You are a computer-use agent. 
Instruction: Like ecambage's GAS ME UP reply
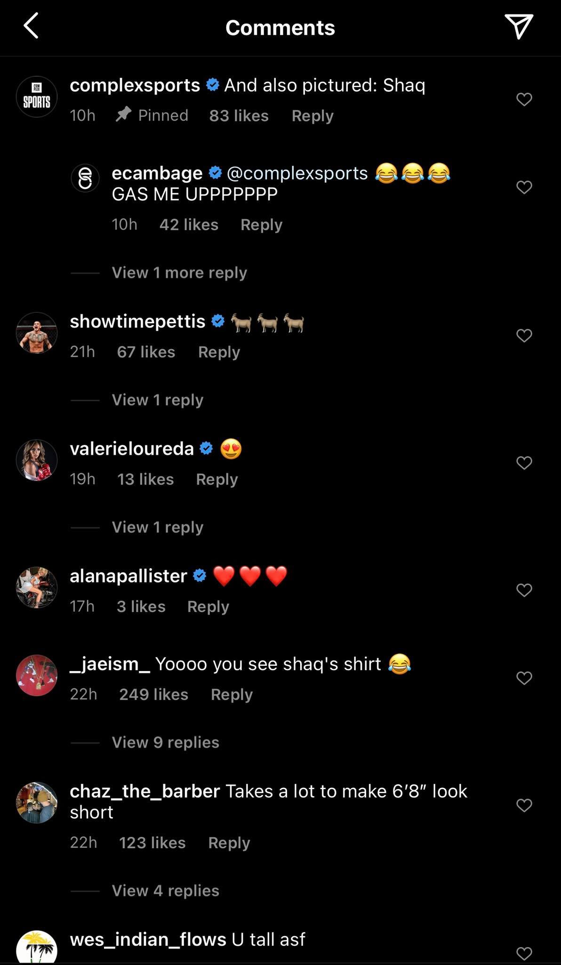pyautogui.click(x=524, y=188)
